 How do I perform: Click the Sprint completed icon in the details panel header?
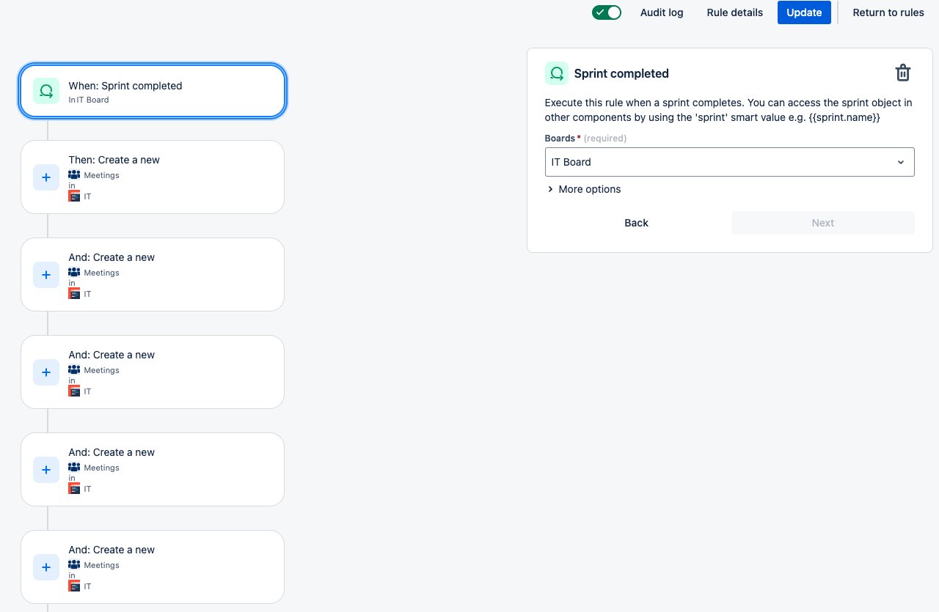[557, 73]
